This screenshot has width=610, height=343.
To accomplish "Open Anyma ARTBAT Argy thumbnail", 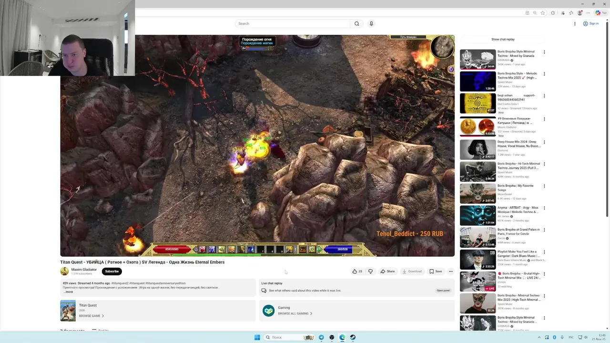I will pyautogui.click(x=478, y=216).
